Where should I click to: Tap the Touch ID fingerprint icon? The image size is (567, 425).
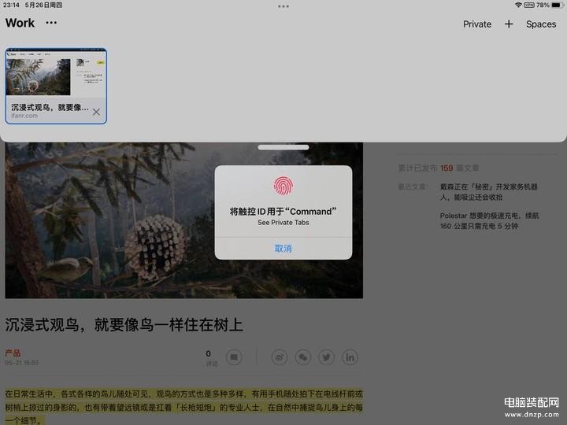pyautogui.click(x=283, y=186)
